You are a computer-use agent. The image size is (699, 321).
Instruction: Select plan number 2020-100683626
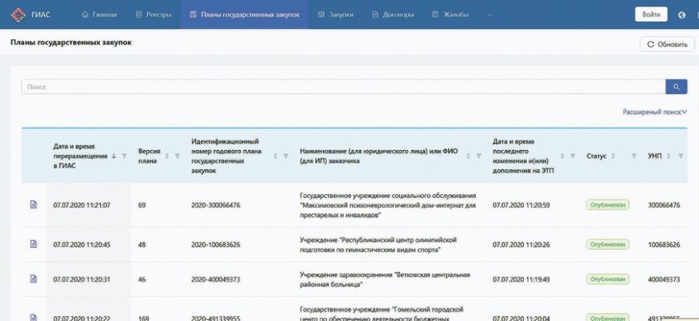216,245
